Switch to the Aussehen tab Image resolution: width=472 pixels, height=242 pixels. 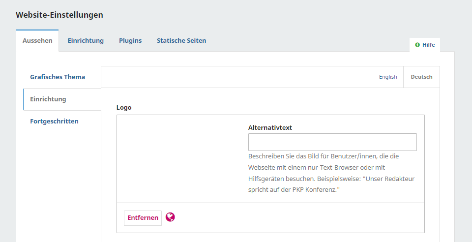(37, 41)
